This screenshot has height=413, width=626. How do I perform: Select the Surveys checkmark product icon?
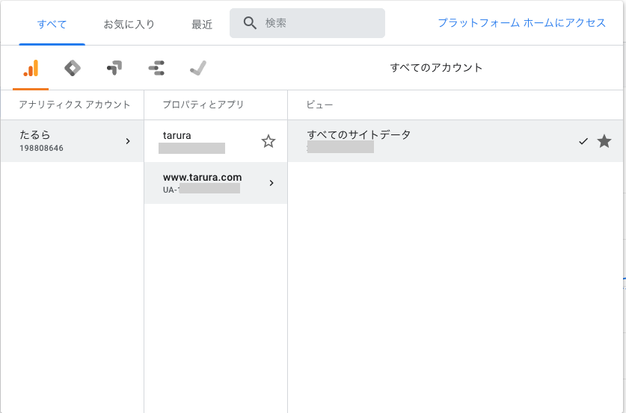click(198, 68)
